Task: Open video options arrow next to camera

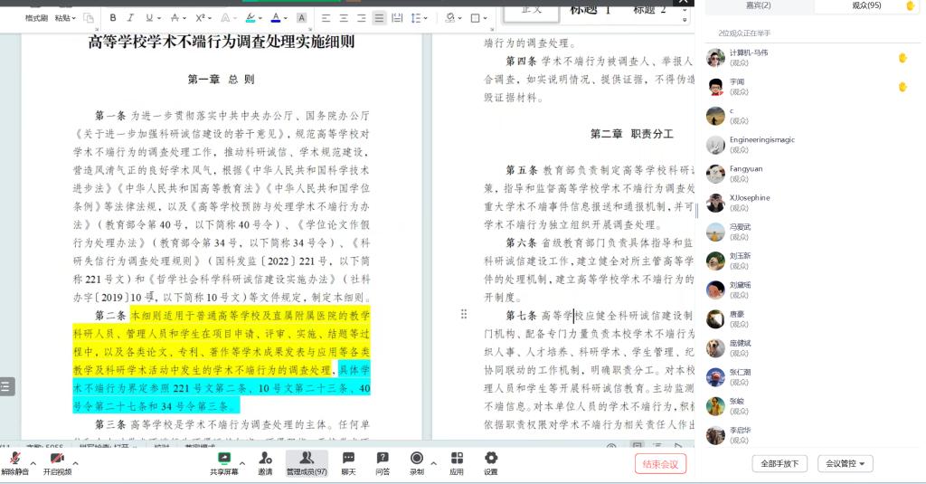Action: click(76, 463)
